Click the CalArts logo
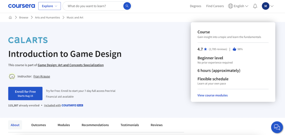This screenshot has width=285, height=135. click(28, 40)
